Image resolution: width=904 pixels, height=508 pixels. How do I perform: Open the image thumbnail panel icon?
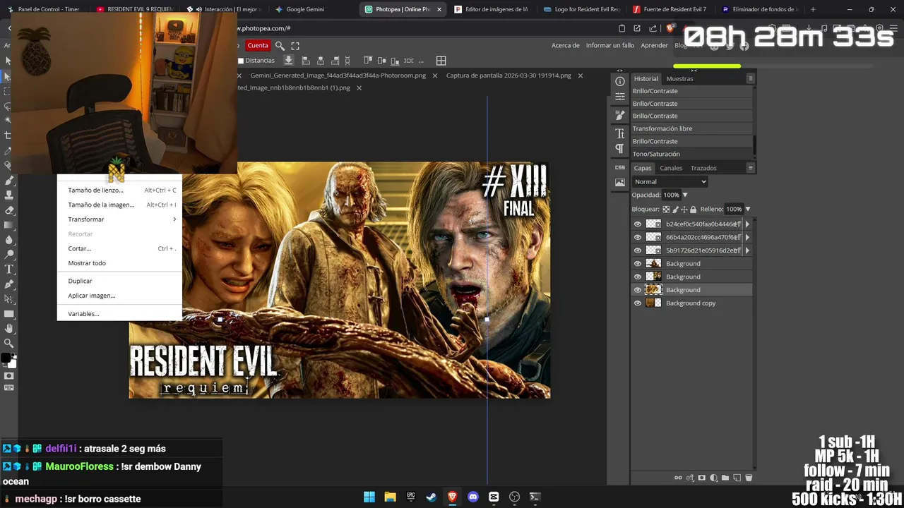click(620, 182)
